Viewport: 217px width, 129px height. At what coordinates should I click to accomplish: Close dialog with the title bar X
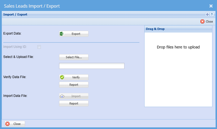pos(211,6)
